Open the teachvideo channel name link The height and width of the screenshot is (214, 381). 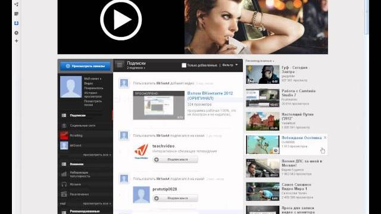tap(164, 146)
